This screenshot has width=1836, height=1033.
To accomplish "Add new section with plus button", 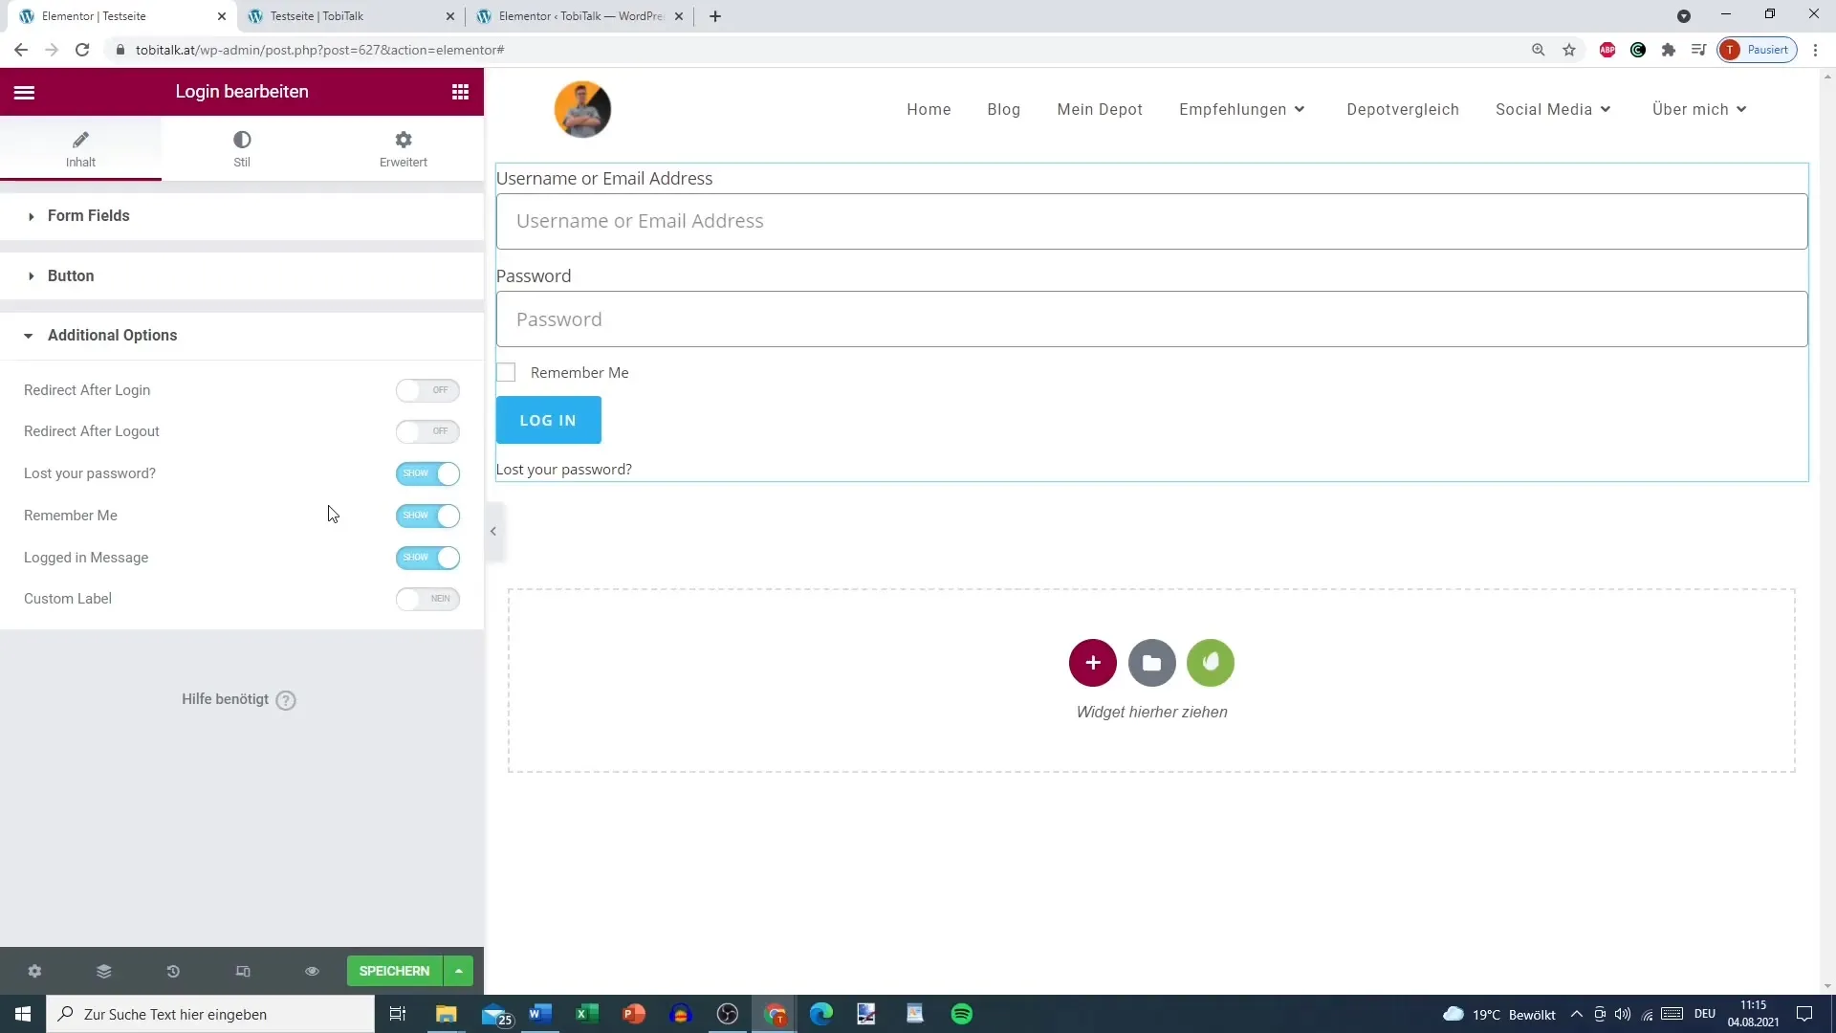I will pos(1093,663).
